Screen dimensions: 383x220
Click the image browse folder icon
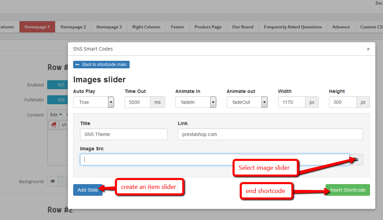[x=356, y=160]
